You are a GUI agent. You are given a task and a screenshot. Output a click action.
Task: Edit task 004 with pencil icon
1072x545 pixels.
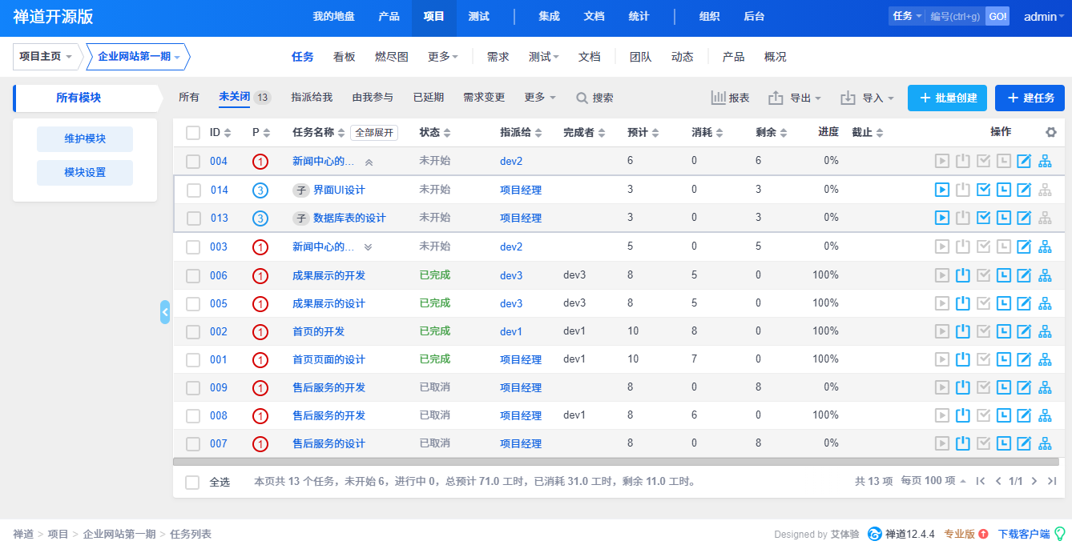pos(1024,161)
